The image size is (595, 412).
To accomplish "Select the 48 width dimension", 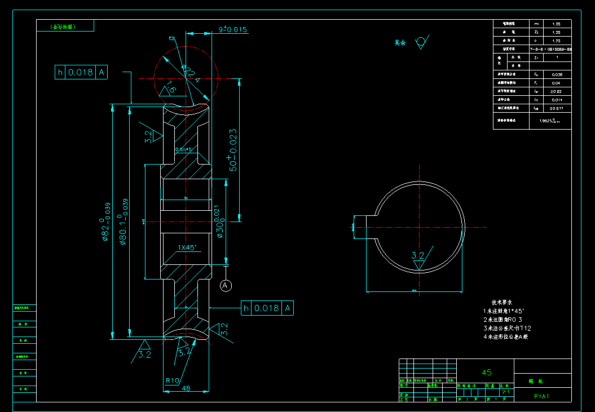I will (186, 388).
